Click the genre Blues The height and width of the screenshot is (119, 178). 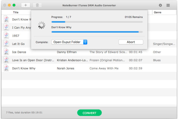pyautogui.click(x=157, y=60)
